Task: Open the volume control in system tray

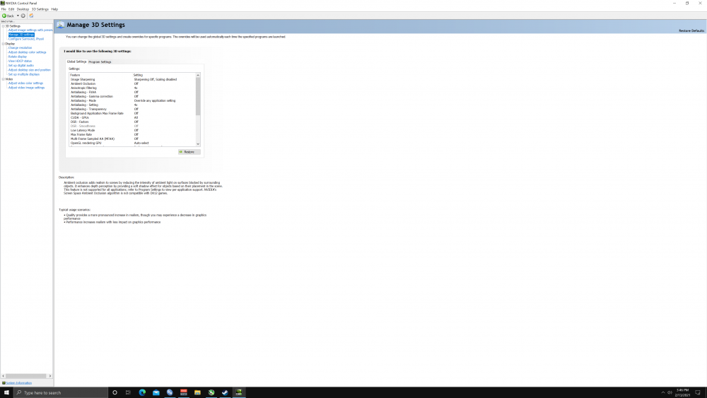Action: pyautogui.click(x=670, y=392)
